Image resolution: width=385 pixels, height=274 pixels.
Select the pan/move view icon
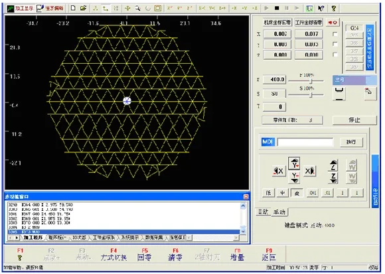point(127,9)
